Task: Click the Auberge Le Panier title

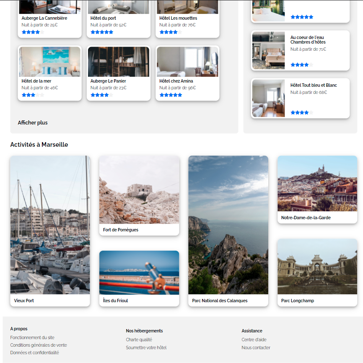Action: pos(108,81)
